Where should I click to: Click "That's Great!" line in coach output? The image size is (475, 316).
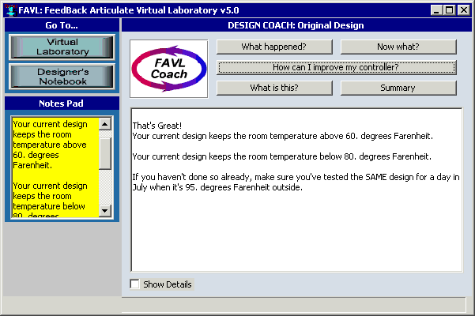(157, 126)
